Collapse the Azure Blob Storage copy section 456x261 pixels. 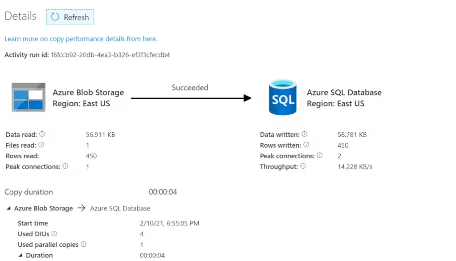9,208
